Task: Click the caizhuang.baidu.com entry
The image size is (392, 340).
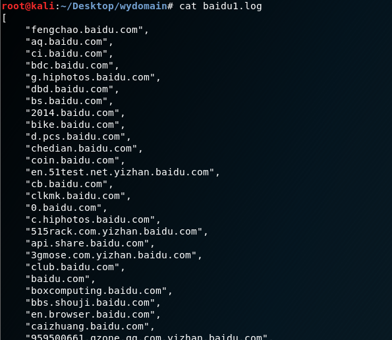Action: pos(90,327)
